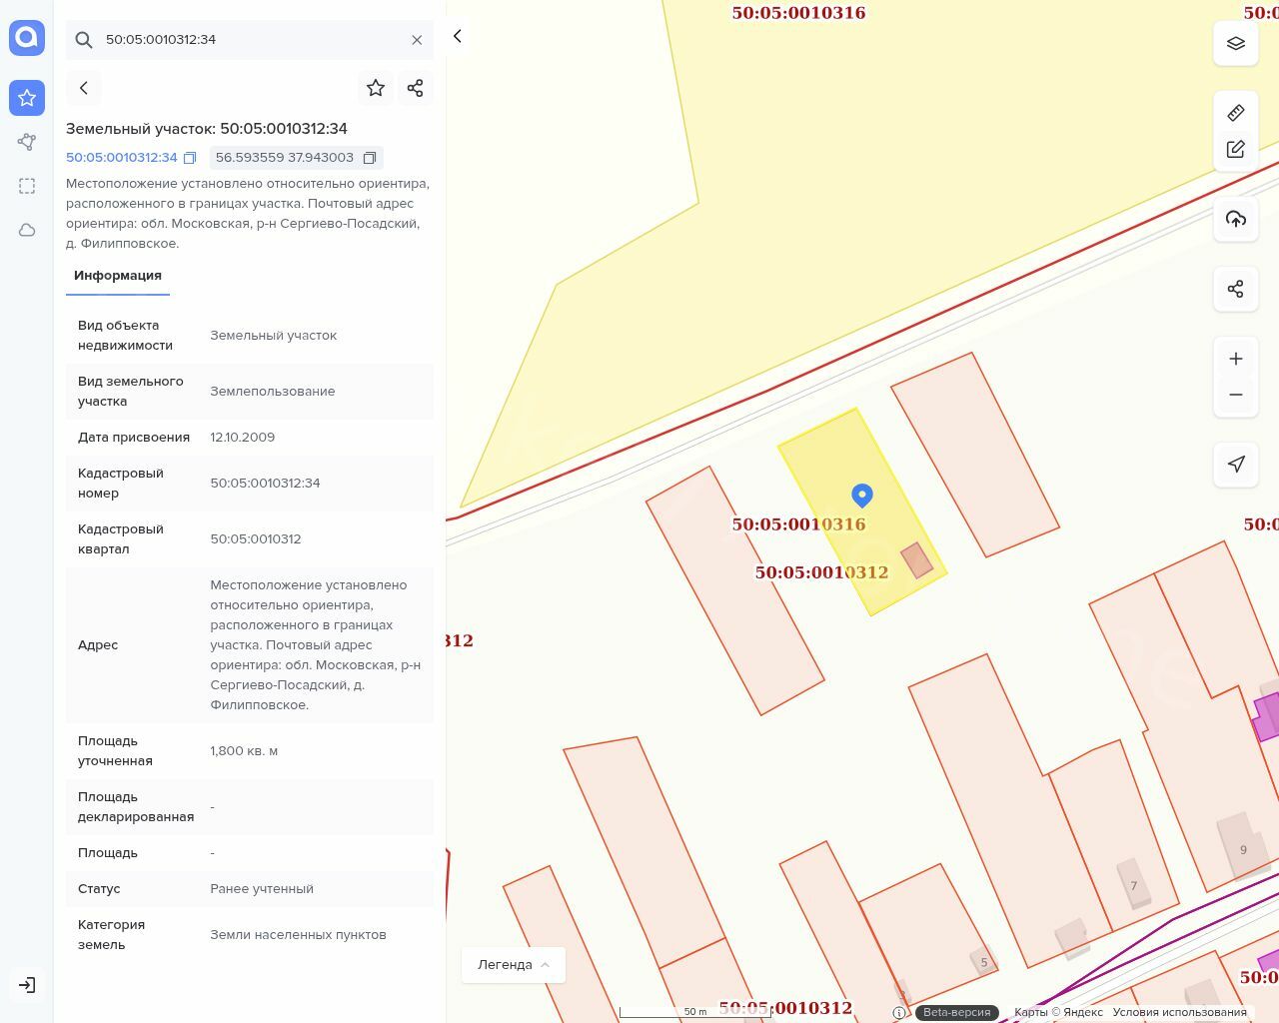
Task: Expand the Легенда dropdown
Action: (x=513, y=964)
